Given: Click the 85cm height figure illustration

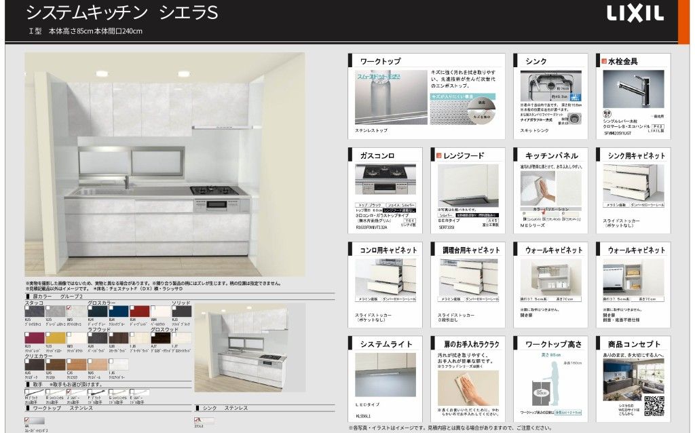Looking at the screenshot, I should click(x=544, y=383).
